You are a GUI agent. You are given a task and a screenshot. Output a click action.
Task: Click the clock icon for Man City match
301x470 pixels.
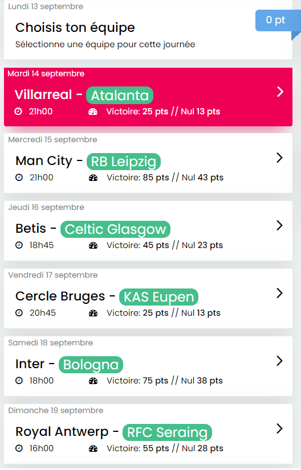pos(19,178)
